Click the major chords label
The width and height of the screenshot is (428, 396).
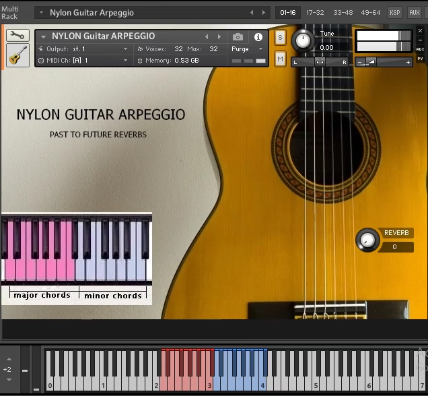coord(42,295)
